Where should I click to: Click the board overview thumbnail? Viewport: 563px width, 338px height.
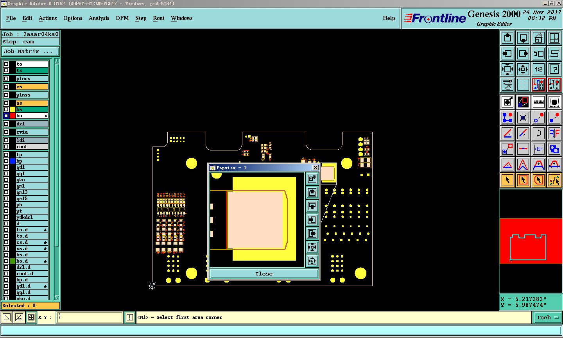point(531,241)
